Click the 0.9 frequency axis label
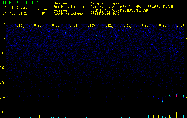This screenshot has width=187, height=118. 2,68
